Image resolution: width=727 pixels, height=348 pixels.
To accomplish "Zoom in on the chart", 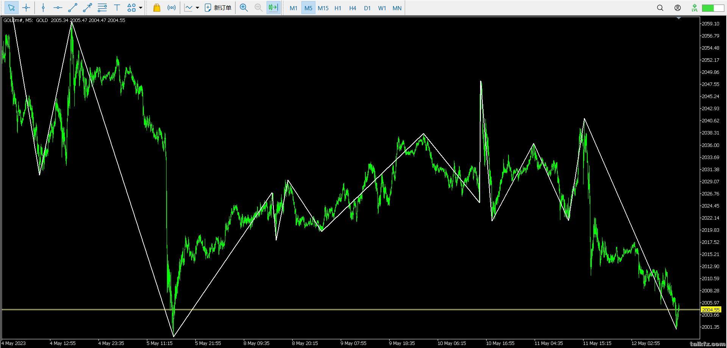I will pos(244,8).
